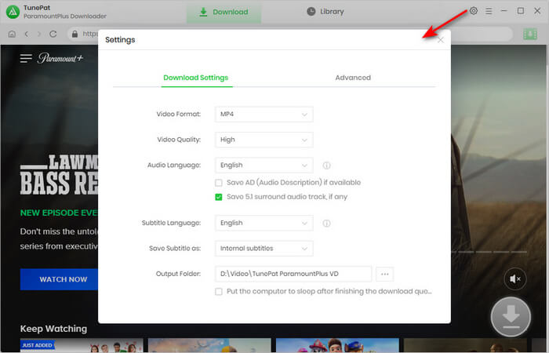Open Save Subtitle as dropdown

pos(264,249)
